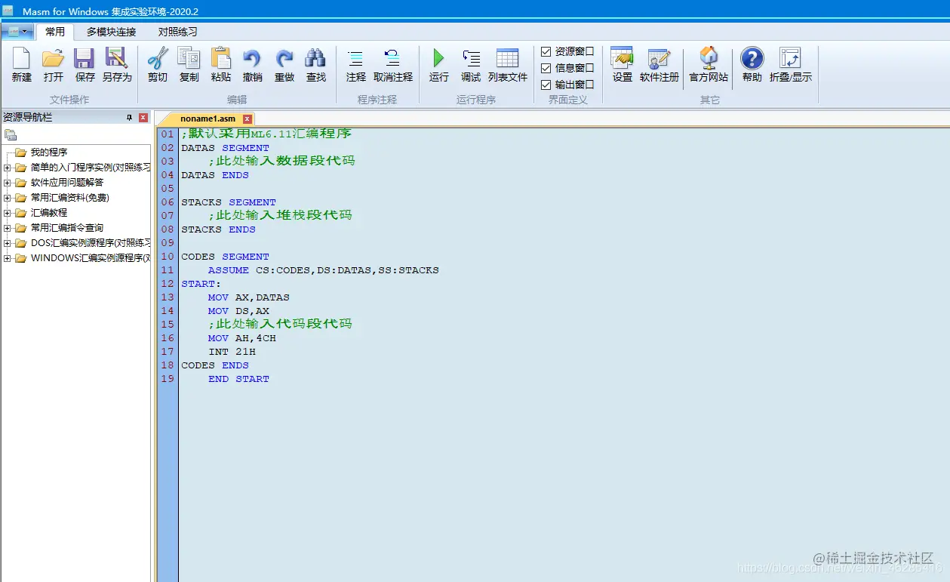Select the noname1.asm document tab
Screen dimensions: 950x582
(208, 119)
